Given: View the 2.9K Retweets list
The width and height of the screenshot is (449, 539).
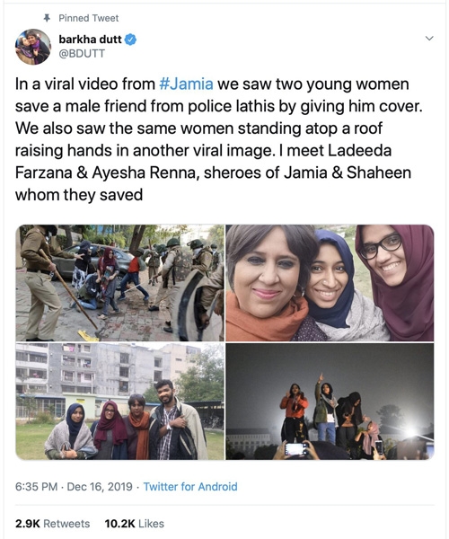Looking at the screenshot, I should 53,524.
